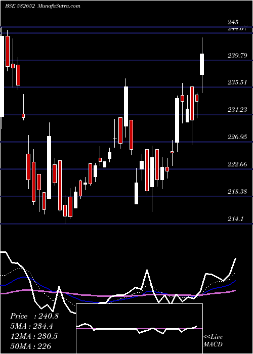
Task: Click the 245 price level label
Action: point(233,22)
